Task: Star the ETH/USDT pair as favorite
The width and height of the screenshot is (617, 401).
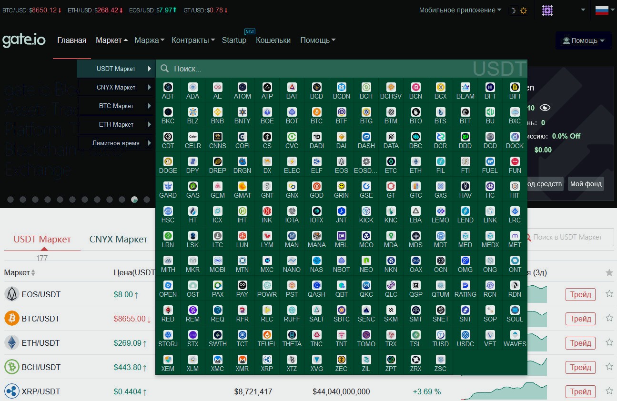Action: pyautogui.click(x=609, y=342)
